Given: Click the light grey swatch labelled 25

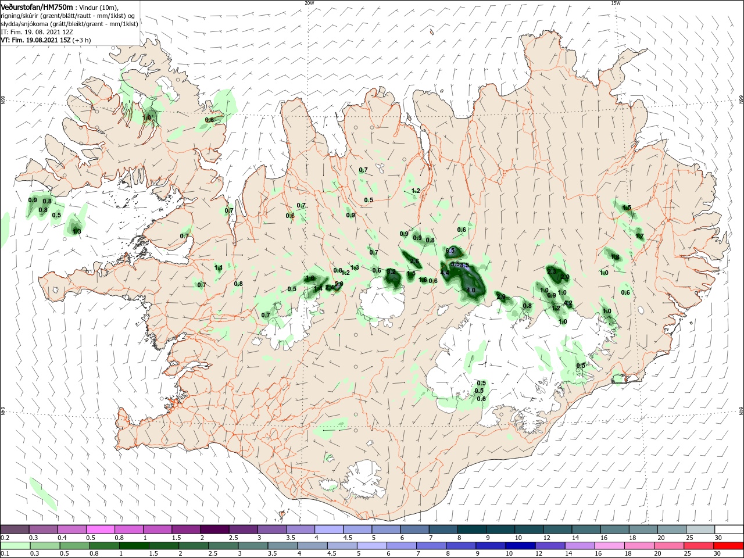Looking at the screenshot, I should pos(700,529).
